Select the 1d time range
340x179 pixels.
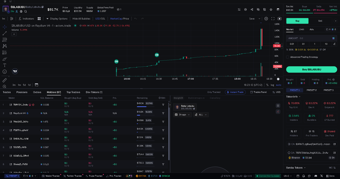click(29, 85)
